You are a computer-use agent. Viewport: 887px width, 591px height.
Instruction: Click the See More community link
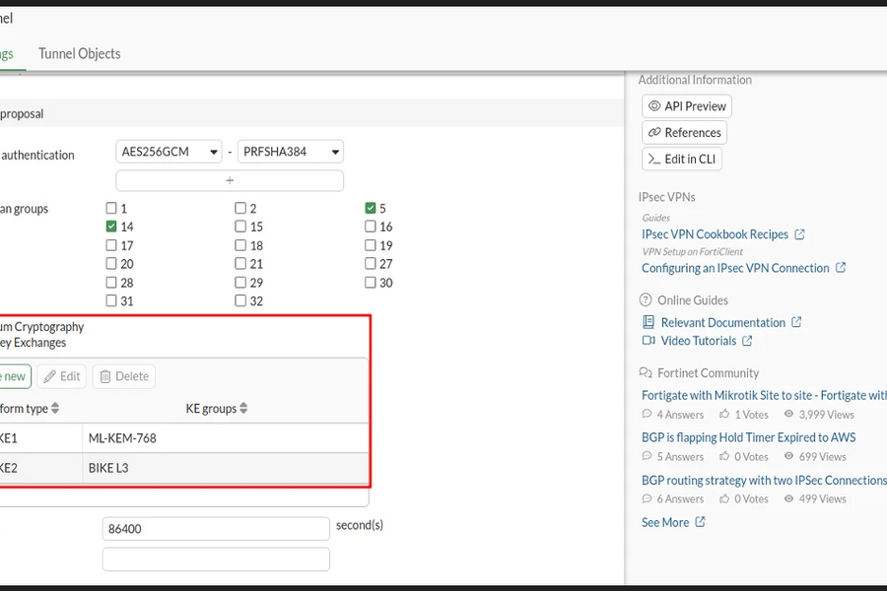665,523
